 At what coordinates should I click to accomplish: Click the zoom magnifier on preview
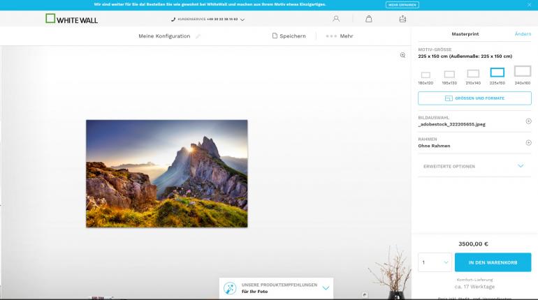(402, 55)
